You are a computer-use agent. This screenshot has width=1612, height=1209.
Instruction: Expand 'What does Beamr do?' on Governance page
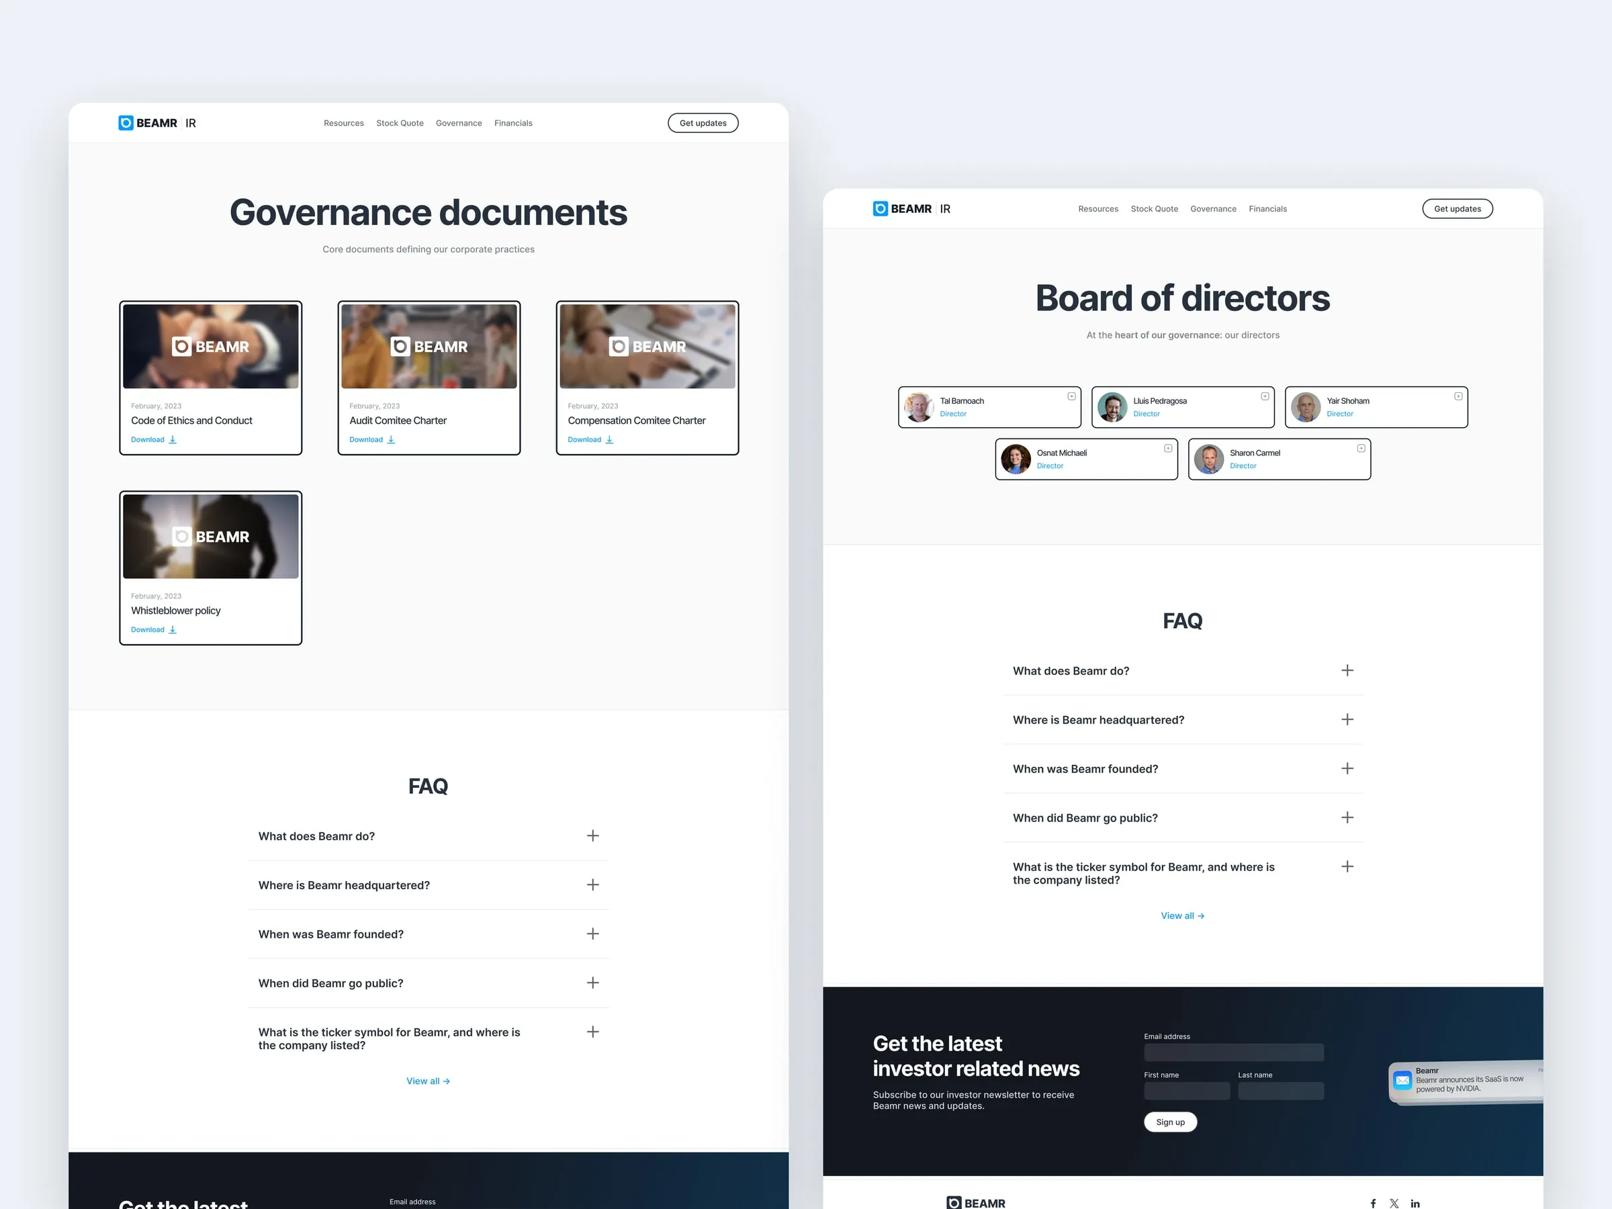click(x=593, y=836)
